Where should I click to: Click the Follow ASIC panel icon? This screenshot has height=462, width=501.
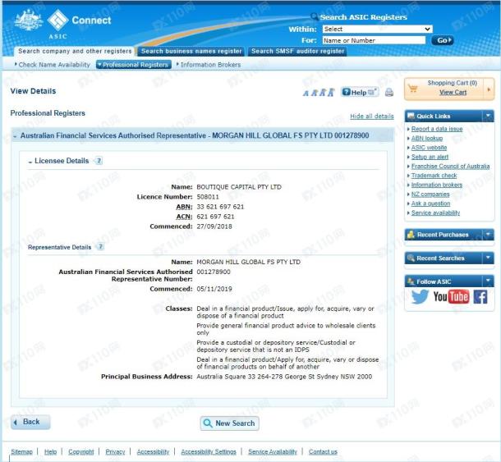pos(411,281)
